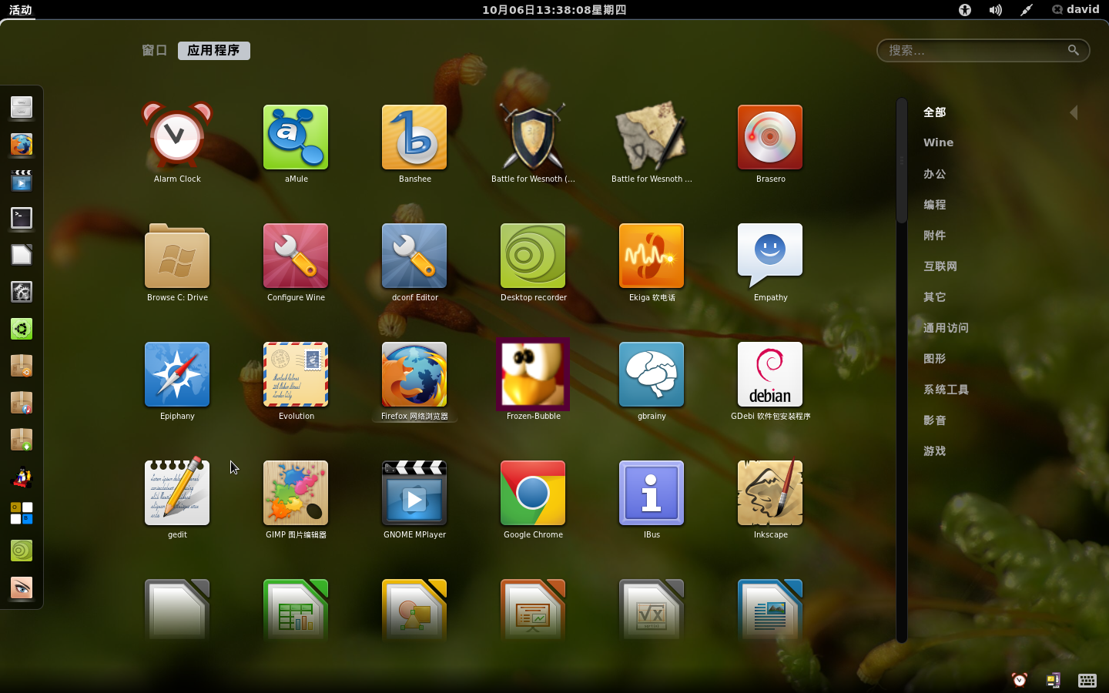This screenshot has height=693, width=1109.
Task: Select the 应用程序 (Applications) tab
Action: pyautogui.click(x=214, y=51)
